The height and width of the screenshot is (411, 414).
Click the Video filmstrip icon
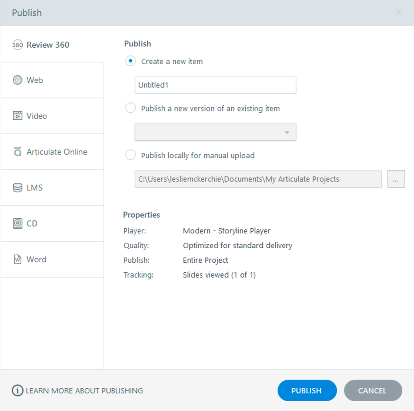(17, 116)
